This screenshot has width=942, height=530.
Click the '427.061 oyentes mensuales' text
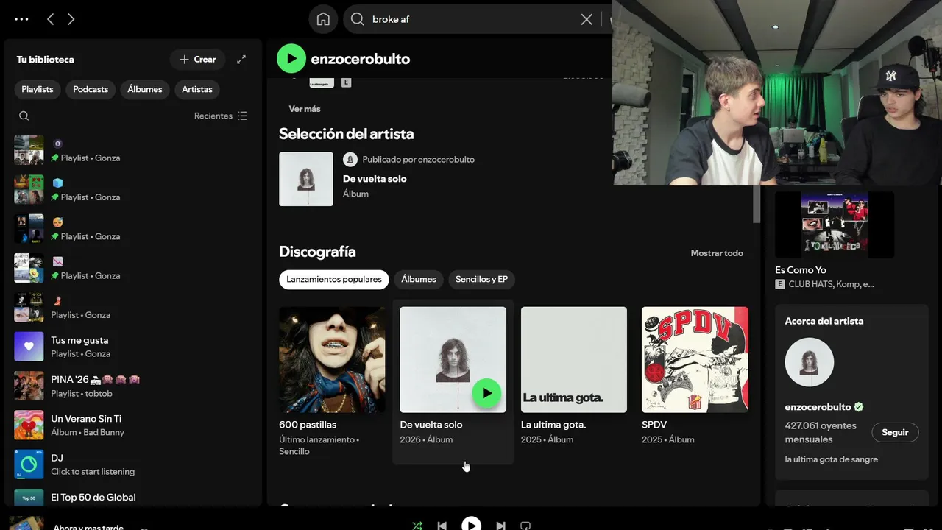coord(821,433)
